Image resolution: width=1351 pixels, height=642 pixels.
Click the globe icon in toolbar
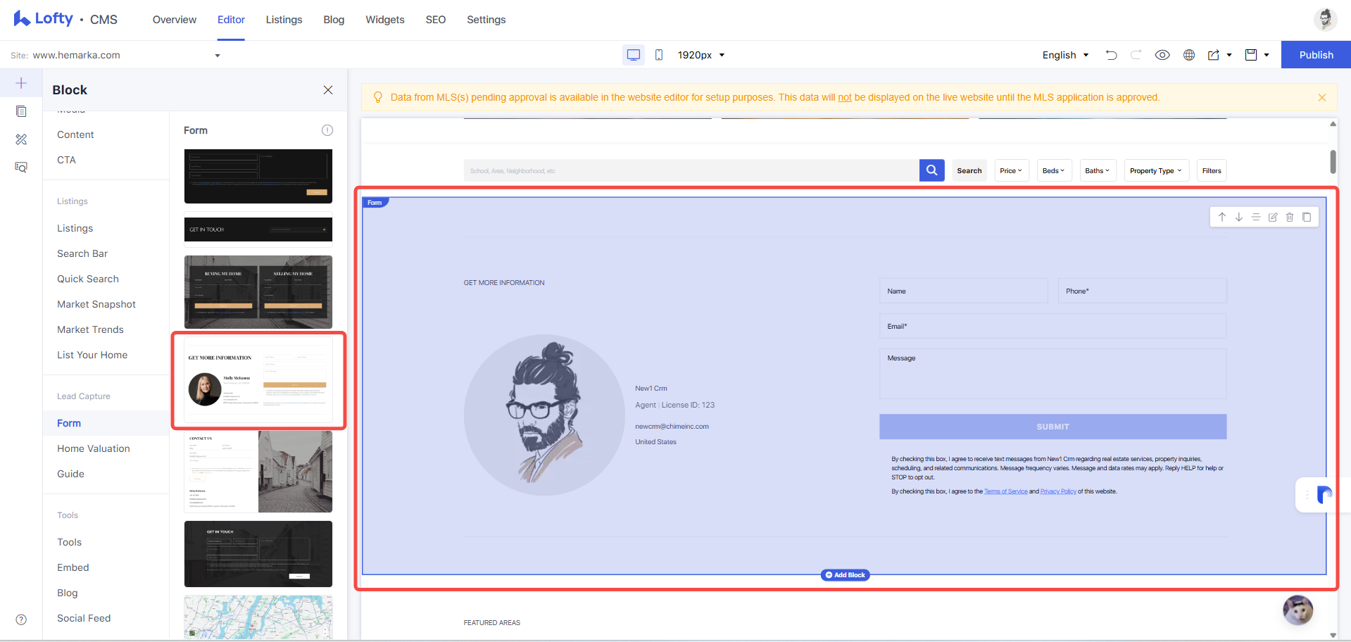(1189, 55)
